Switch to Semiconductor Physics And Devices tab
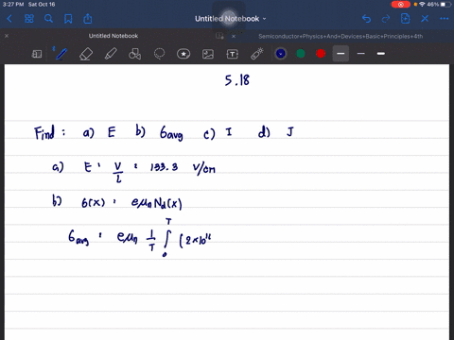This screenshot has height=340, width=454. point(340,36)
